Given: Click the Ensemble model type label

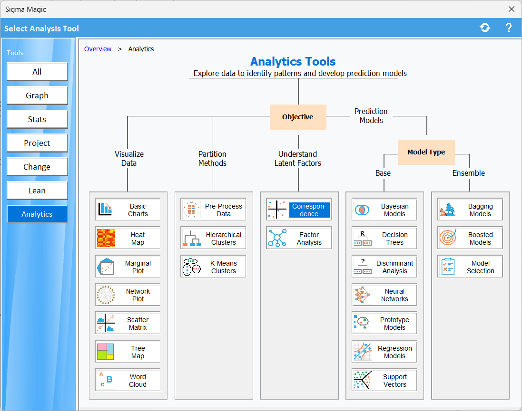Looking at the screenshot, I should (x=468, y=173).
